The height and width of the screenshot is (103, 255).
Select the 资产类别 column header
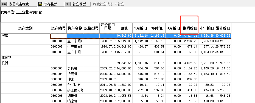click(x=25, y=28)
